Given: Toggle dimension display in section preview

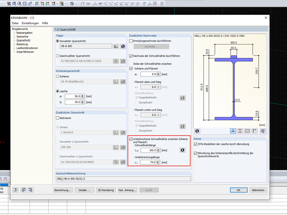Looking at the screenshot, I should pyautogui.click(x=233, y=131).
